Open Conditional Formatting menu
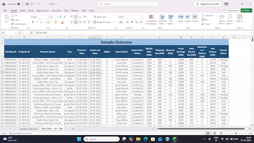 point(151,19)
